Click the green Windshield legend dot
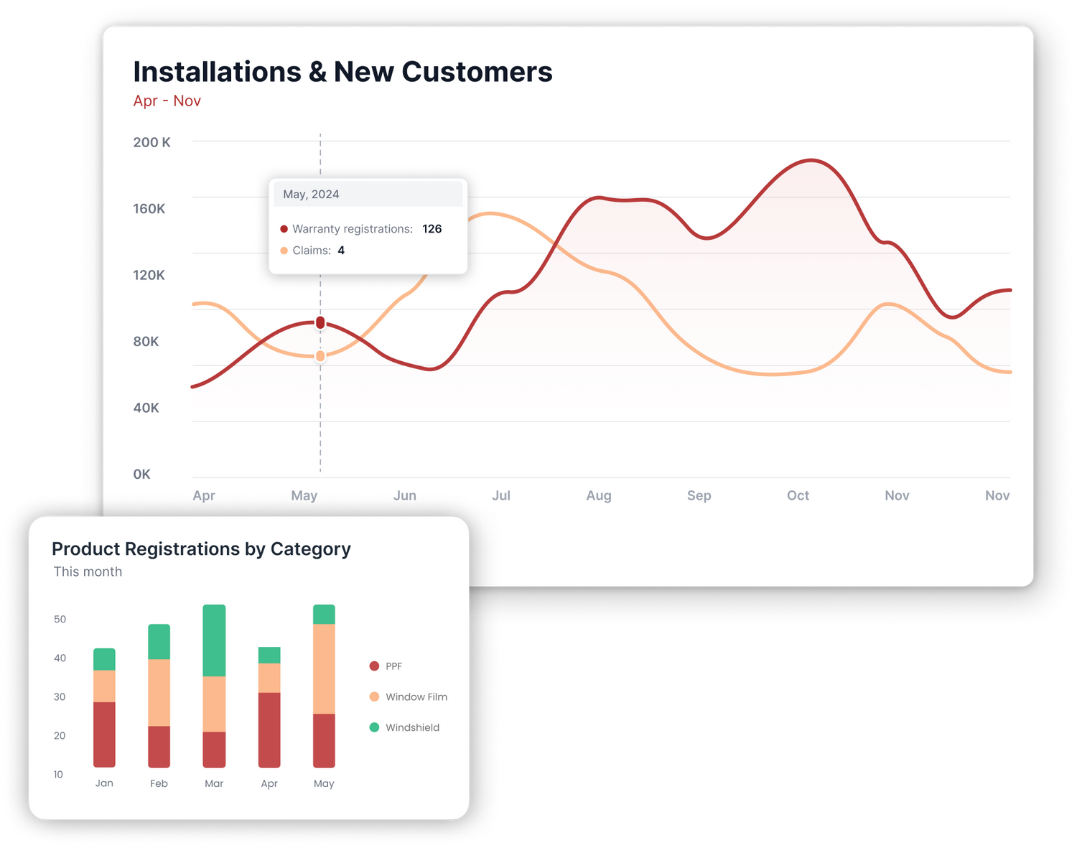 click(374, 727)
